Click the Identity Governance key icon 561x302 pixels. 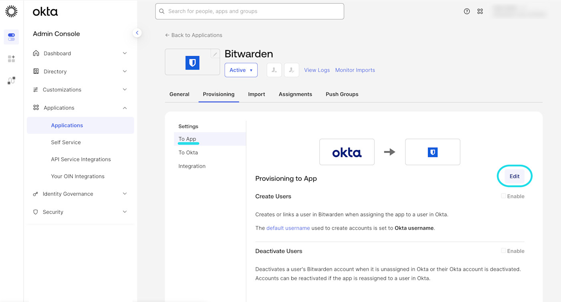click(36, 194)
